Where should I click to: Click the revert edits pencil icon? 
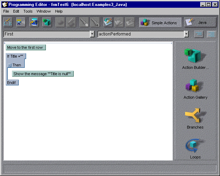point(108,22)
